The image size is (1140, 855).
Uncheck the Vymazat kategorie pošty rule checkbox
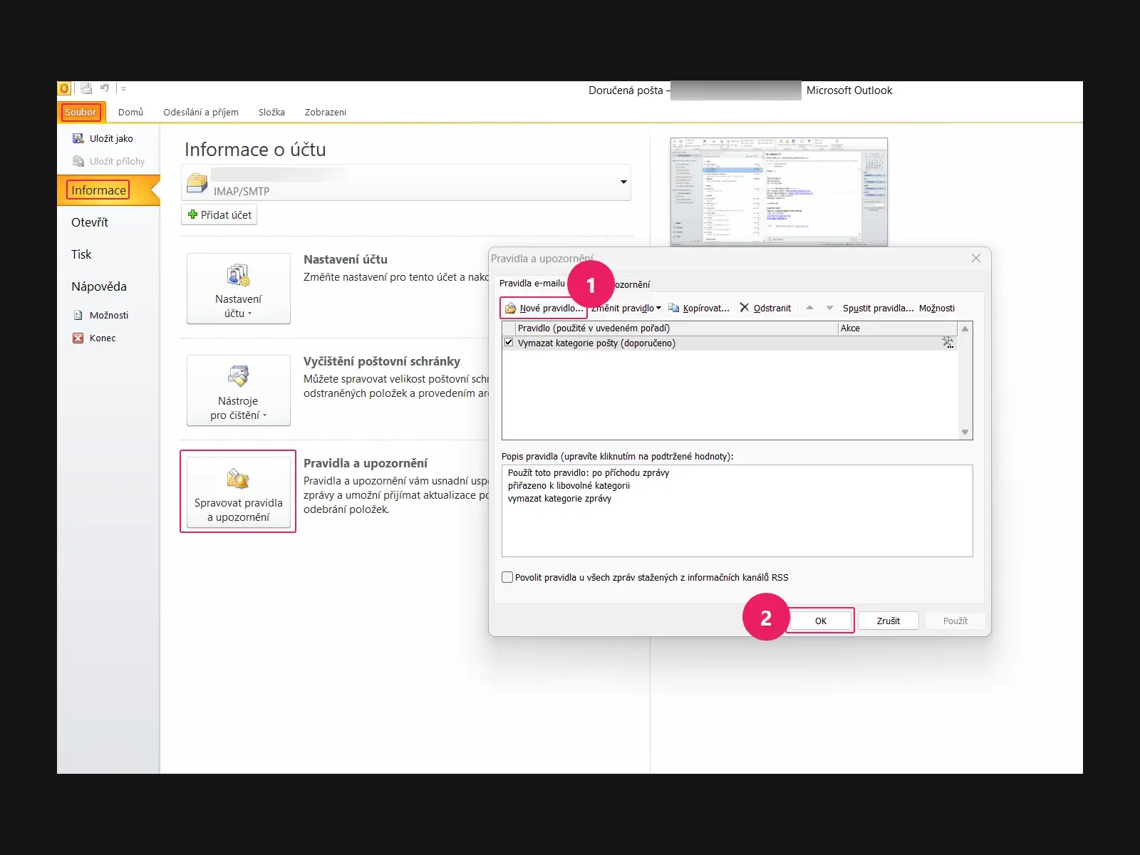pos(509,343)
